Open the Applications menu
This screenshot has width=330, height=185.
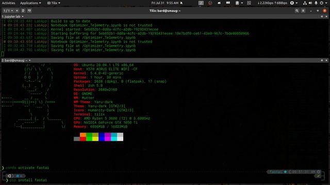coord(30,3)
